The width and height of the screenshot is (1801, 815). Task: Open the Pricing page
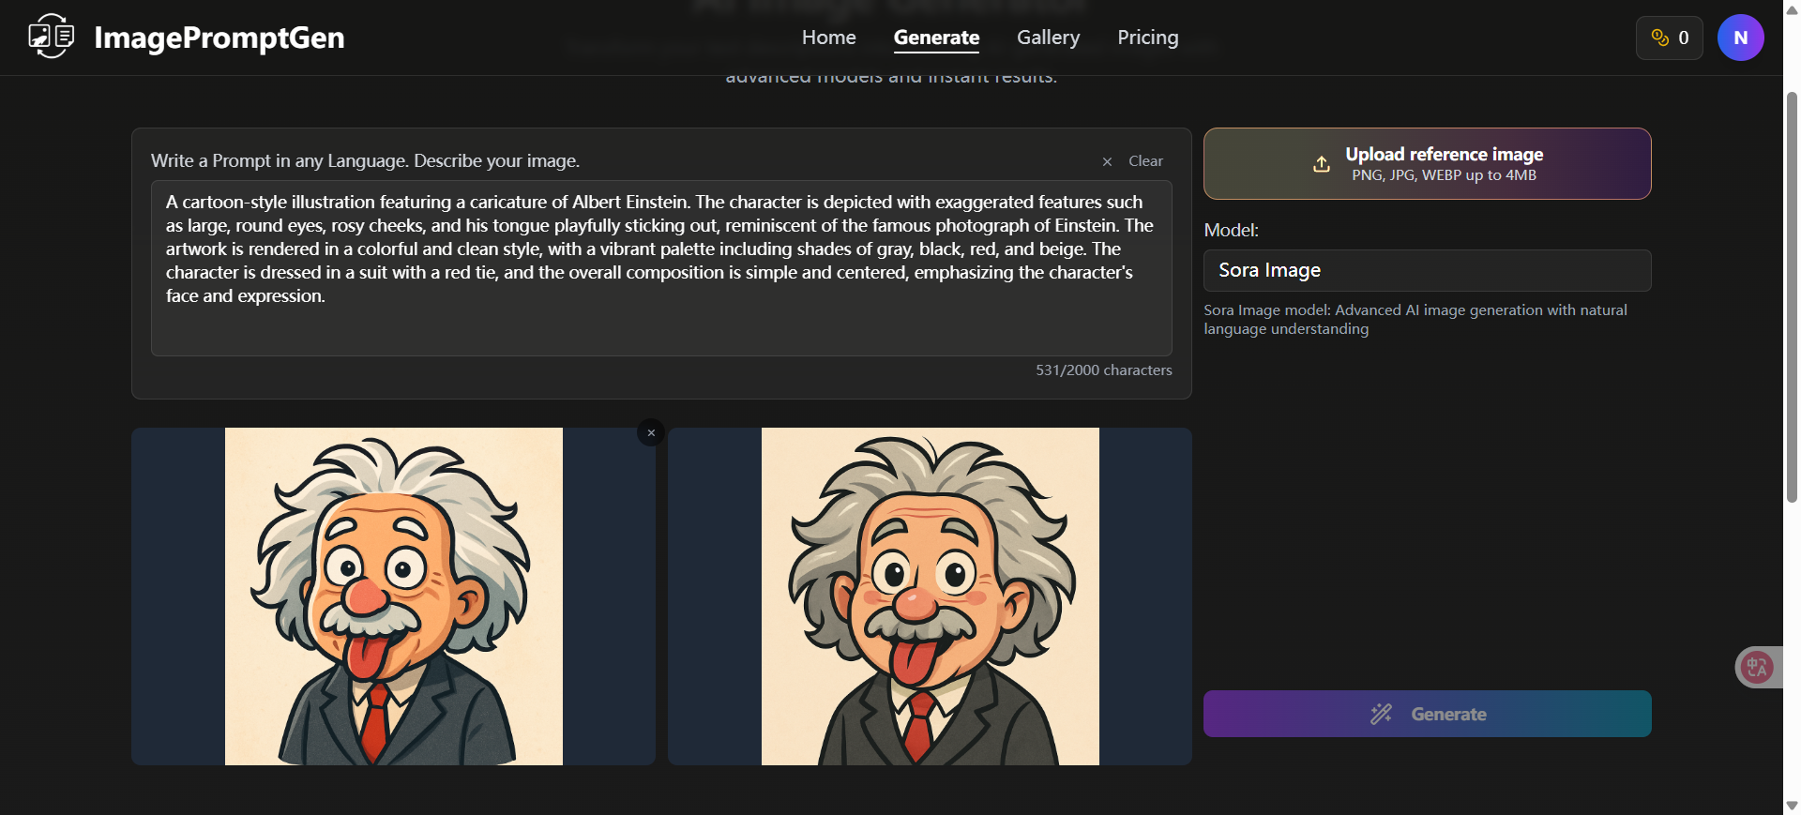point(1147,38)
